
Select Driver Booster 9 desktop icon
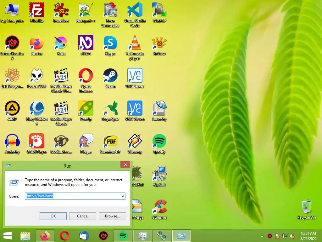tap(12, 48)
